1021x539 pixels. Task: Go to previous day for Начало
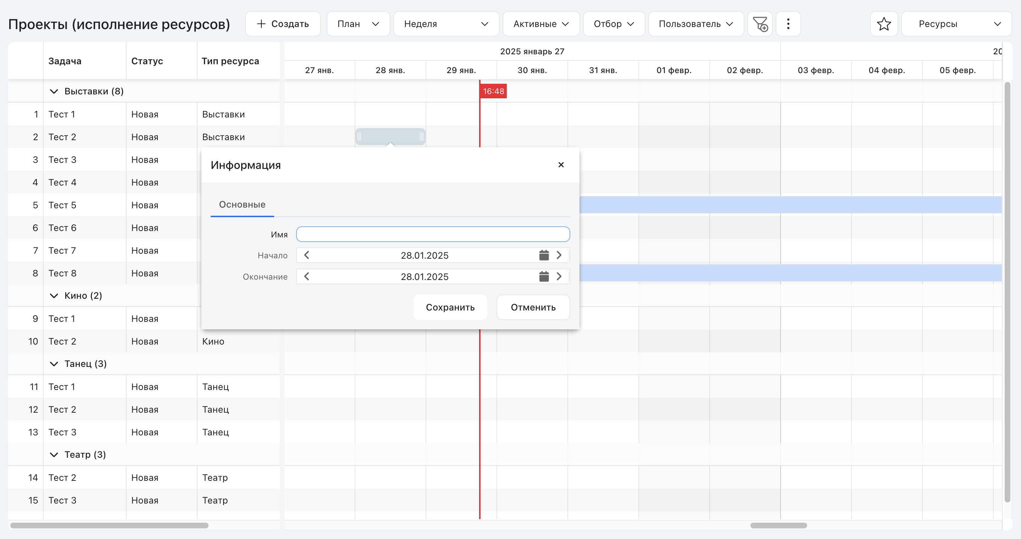tap(306, 255)
